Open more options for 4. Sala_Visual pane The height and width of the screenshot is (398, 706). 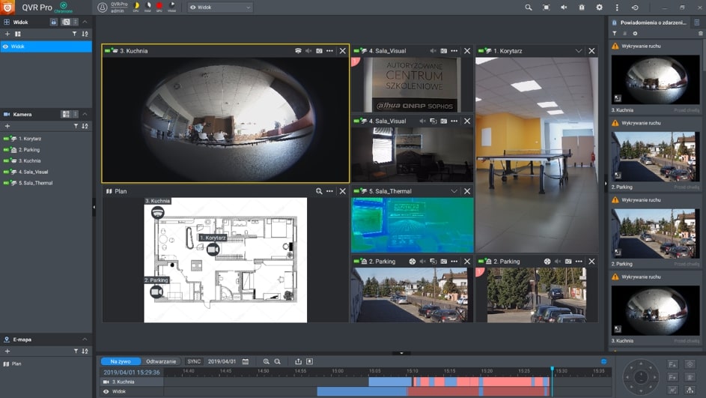point(454,51)
